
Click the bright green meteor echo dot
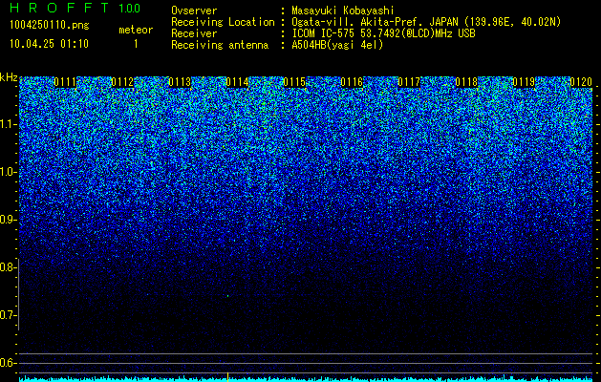click(227, 296)
